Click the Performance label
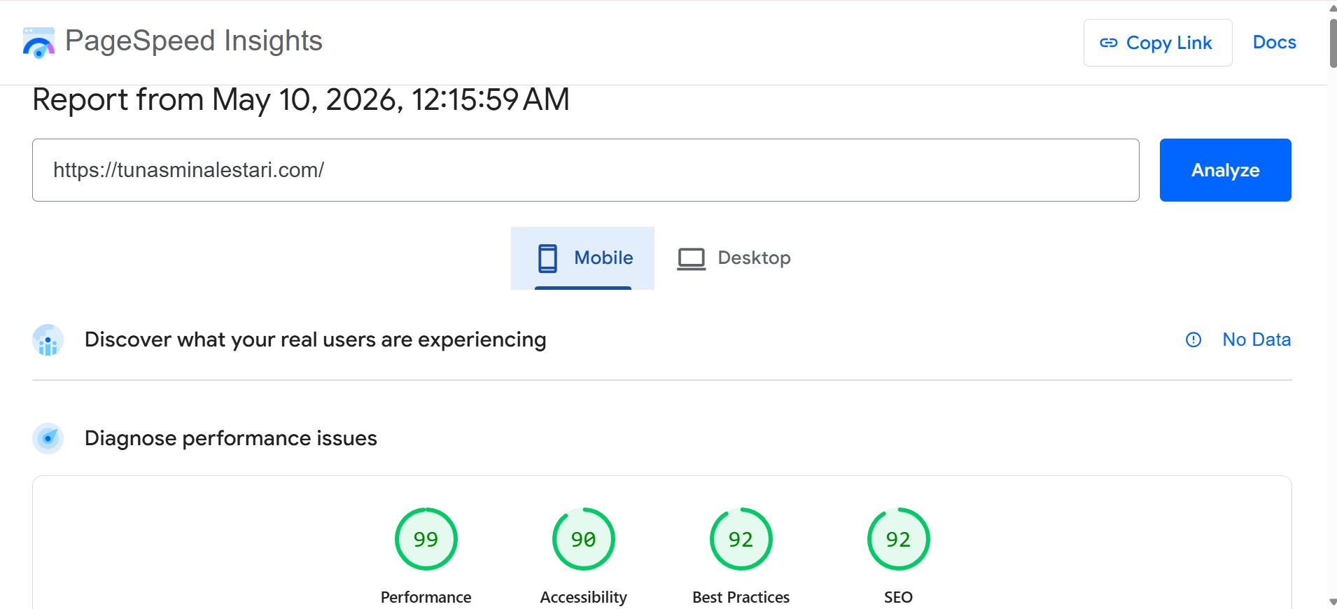1337x609 pixels. point(426,597)
